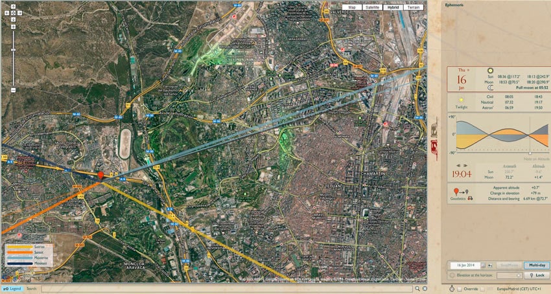This screenshot has height=294, width=551.
Task: Select the Multi-day button
Action: (537, 266)
